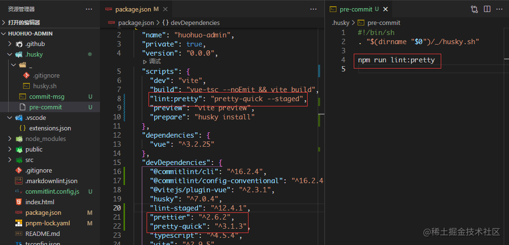This screenshot has width=509, height=245.
Task: Split the pre-commit editor to the right
Action: 487,9
